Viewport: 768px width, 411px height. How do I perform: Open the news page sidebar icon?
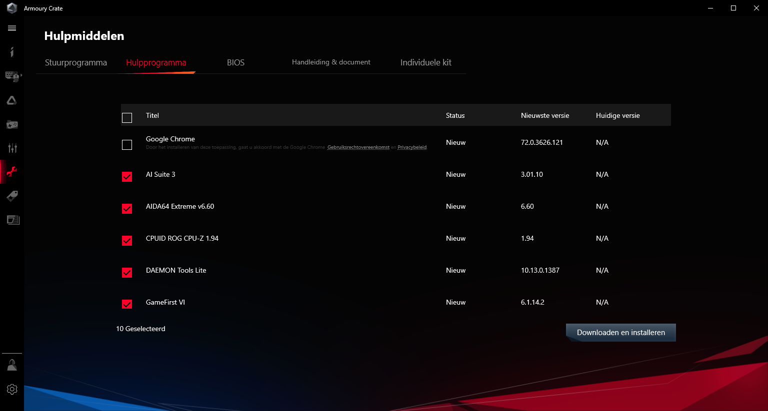click(13, 220)
